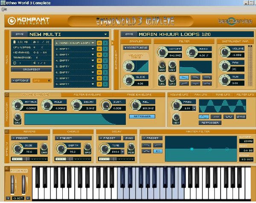Click the Sustain envelope knob

pyautogui.click(x=106, y=105)
